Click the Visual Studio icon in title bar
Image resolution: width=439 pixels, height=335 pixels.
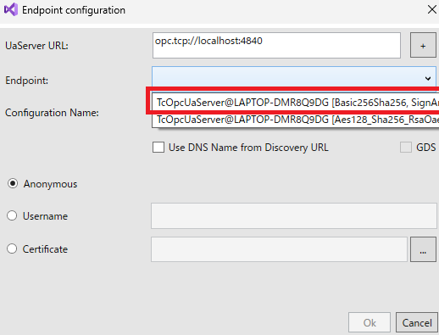11,10
